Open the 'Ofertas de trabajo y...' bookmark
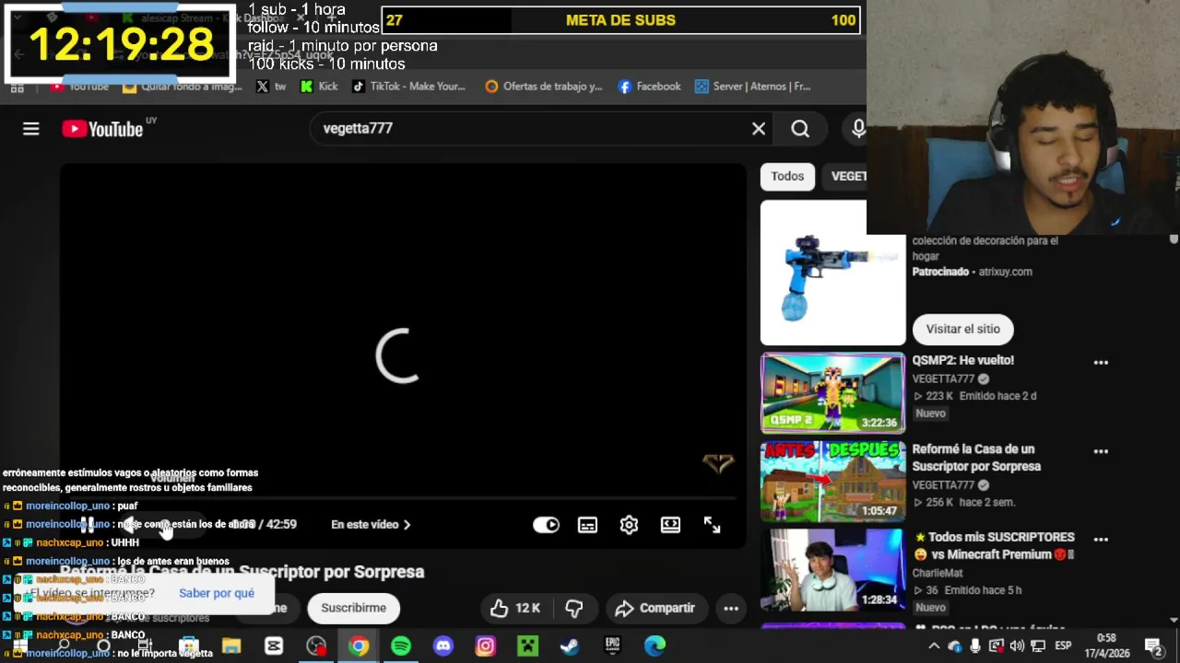1180x663 pixels. (x=544, y=87)
